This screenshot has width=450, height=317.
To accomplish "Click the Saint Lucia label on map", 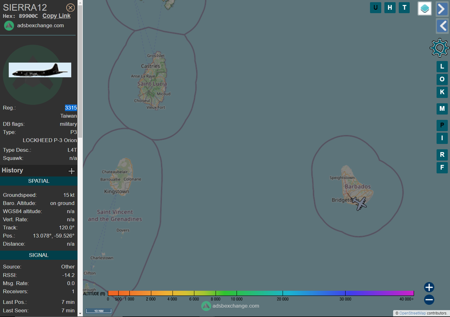I will [152, 84].
